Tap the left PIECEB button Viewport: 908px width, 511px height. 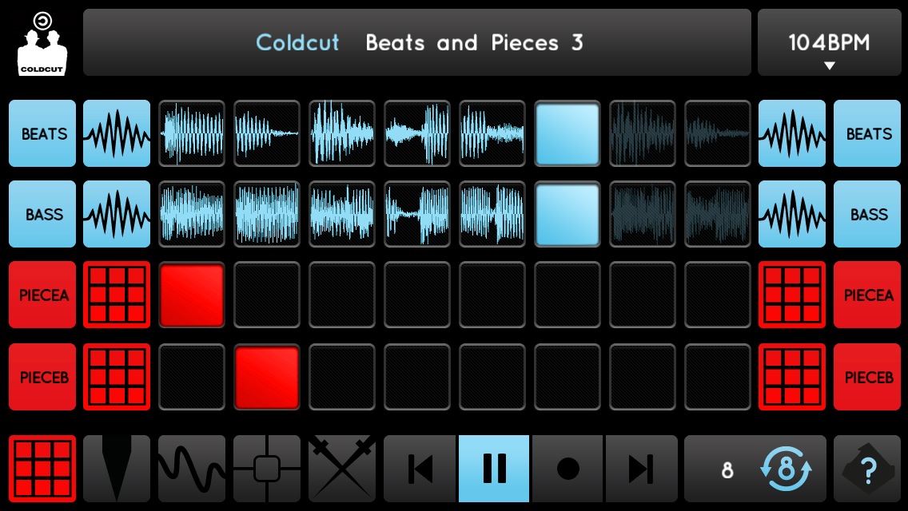tap(42, 378)
